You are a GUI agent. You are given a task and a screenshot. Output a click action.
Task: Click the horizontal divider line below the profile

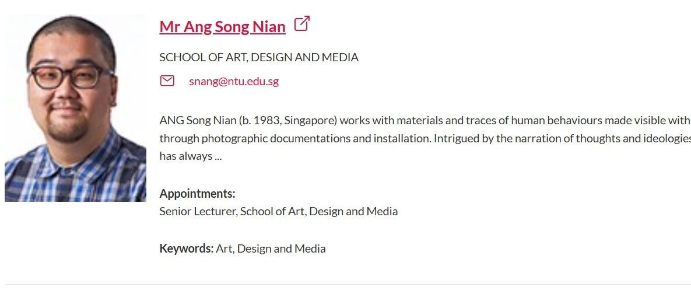pyautogui.click(x=345, y=284)
